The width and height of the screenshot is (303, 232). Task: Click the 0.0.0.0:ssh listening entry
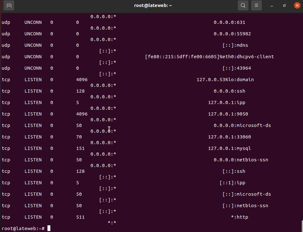pos(229,91)
